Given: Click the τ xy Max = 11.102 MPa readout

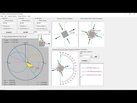Looking at the screenshot, I should [11, 40].
